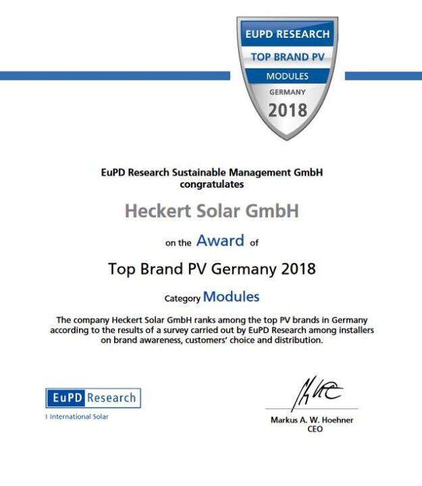Click the 'Heckert Solar GmbH' heading

pos(212,211)
